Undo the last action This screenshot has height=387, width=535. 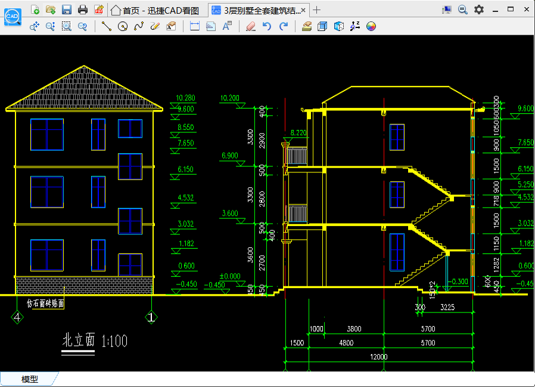coord(267,26)
